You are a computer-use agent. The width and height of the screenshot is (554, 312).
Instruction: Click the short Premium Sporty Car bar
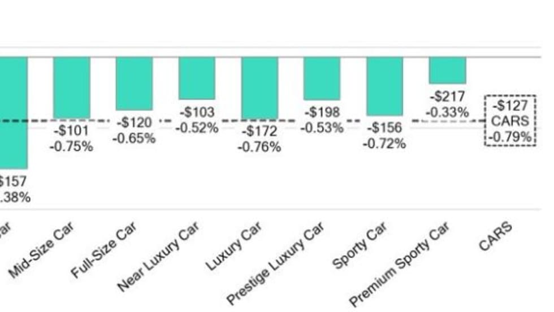[447, 70]
